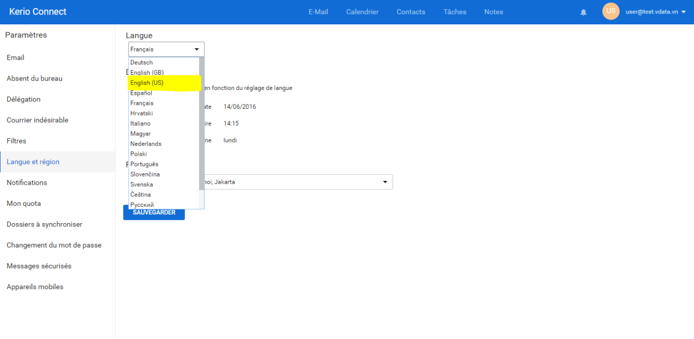Go to the Contacts tab
This screenshot has height=339, width=694.
pos(410,12)
